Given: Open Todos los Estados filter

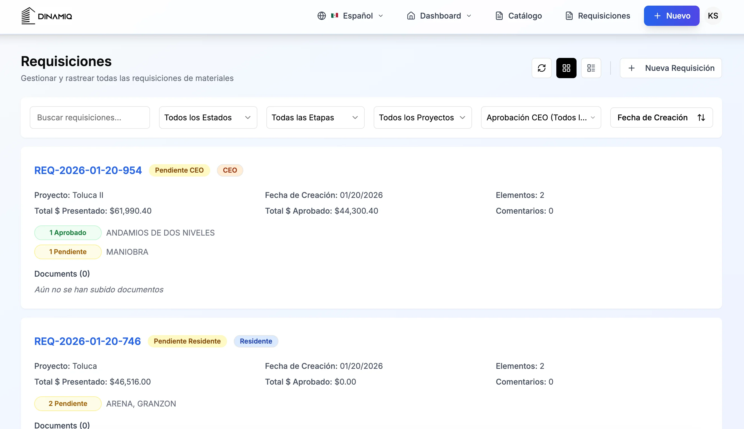Looking at the screenshot, I should click(208, 118).
